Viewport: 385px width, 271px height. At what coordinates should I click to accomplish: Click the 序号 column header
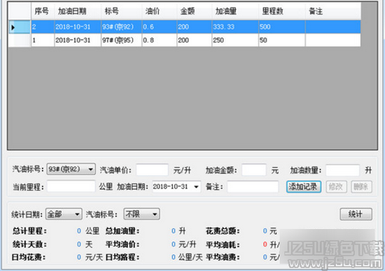click(43, 11)
